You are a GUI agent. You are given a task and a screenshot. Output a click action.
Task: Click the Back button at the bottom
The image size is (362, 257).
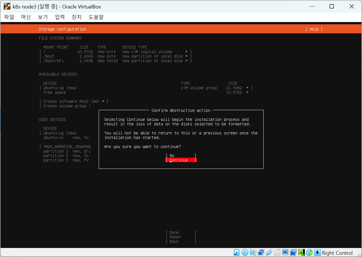[181, 241]
